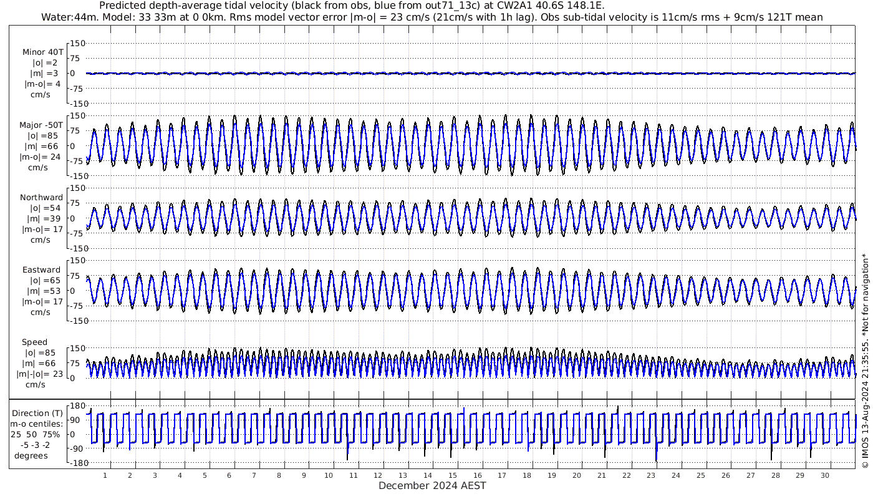873x499 pixels.
Task: Click day 26 on the date axis
Action: click(726, 475)
